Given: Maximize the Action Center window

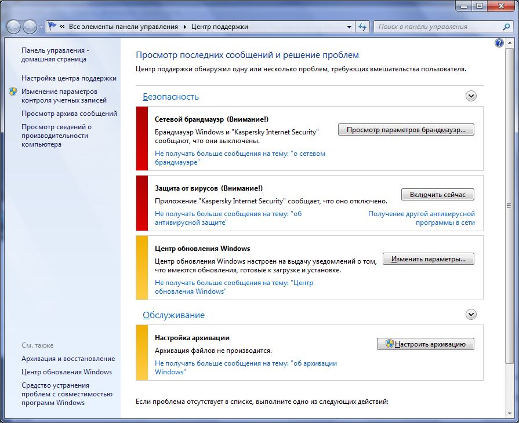Looking at the screenshot, I should click(x=480, y=6).
